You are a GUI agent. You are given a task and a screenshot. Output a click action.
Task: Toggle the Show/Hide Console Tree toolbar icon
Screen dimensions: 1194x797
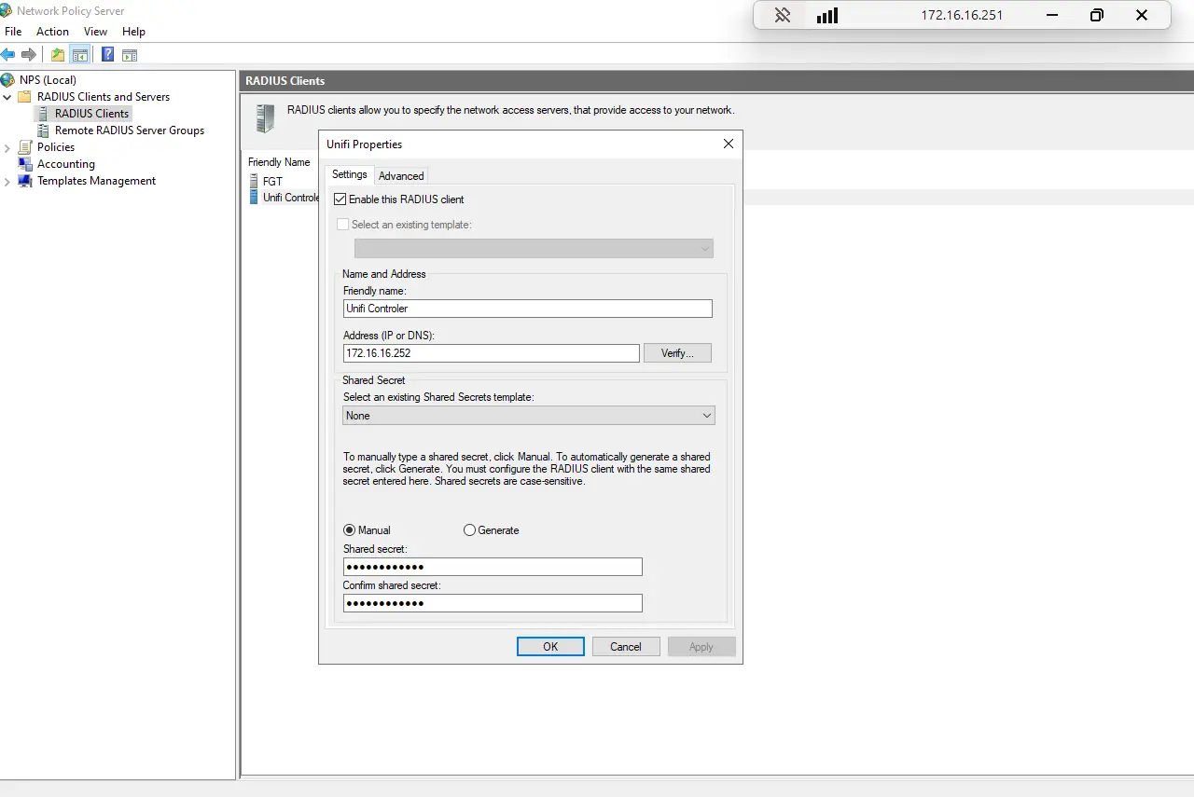80,55
